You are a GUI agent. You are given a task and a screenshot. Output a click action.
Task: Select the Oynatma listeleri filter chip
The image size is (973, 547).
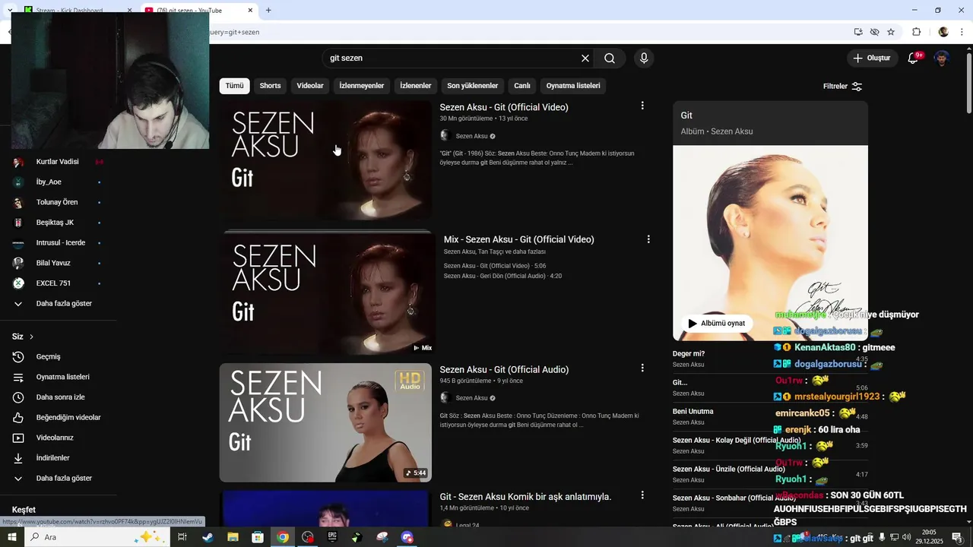(x=573, y=86)
